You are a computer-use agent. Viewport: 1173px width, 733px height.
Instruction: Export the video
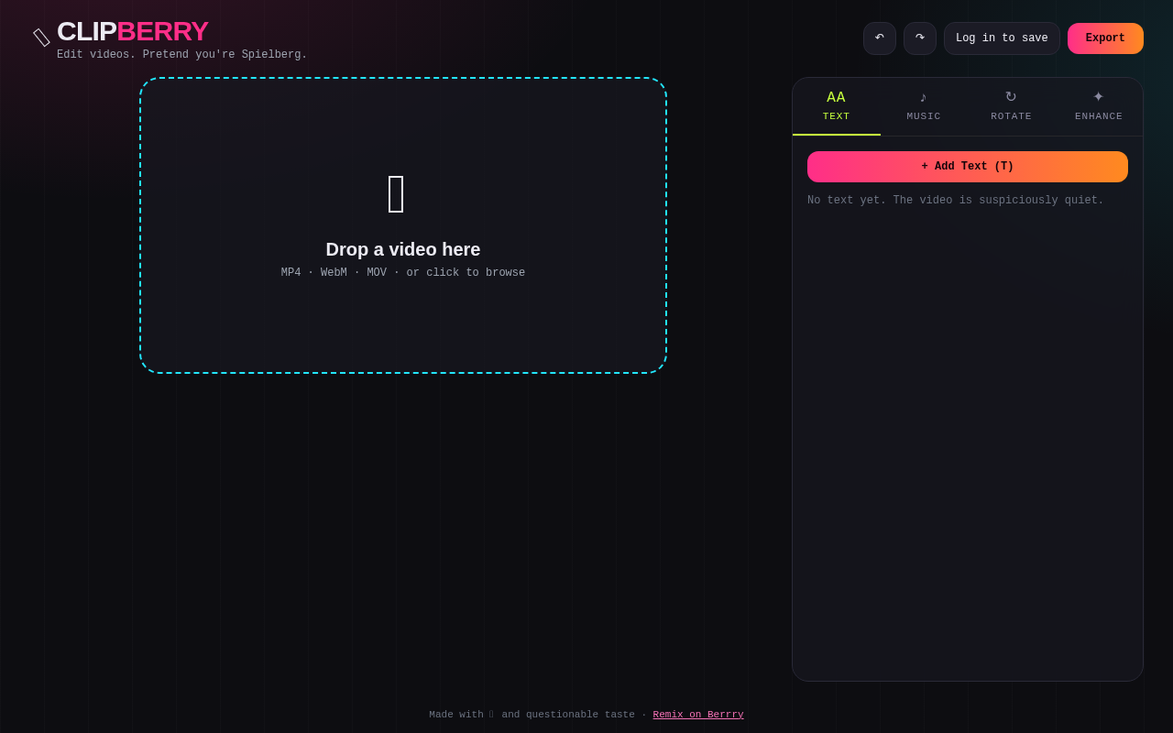pos(1105,38)
